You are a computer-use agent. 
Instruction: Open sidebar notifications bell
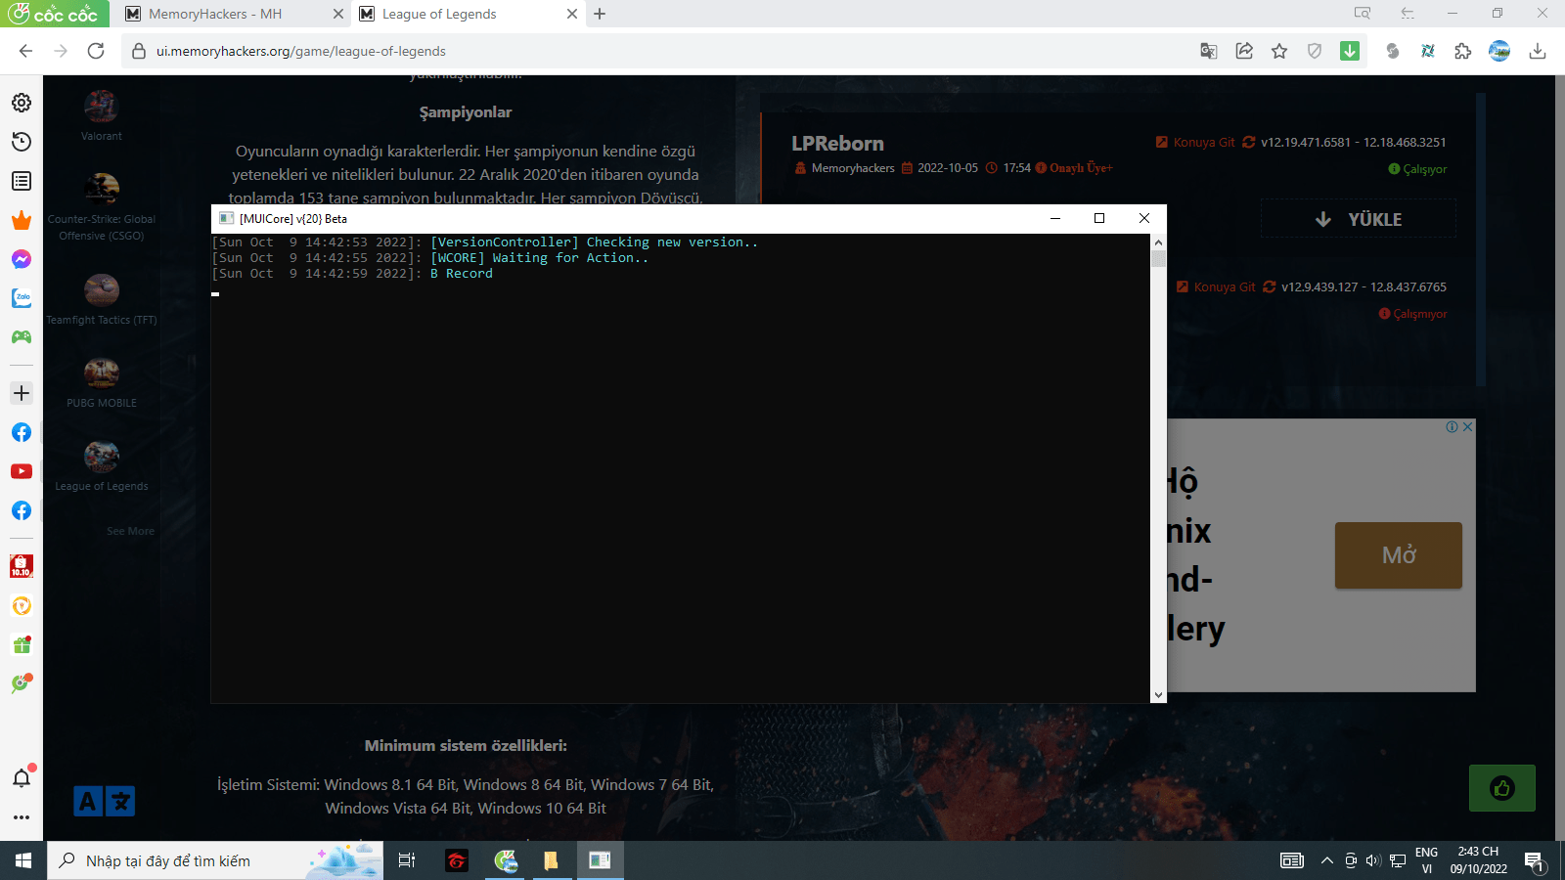pyautogui.click(x=22, y=778)
